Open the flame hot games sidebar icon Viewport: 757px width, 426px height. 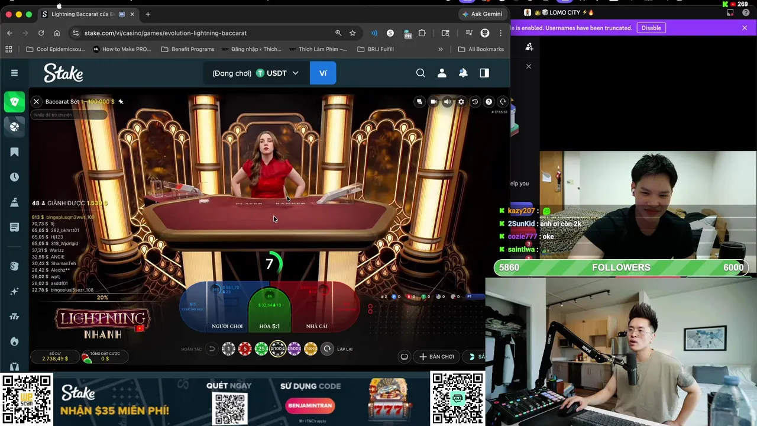(x=14, y=341)
